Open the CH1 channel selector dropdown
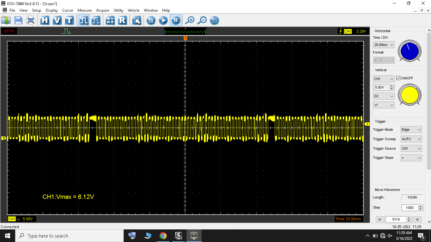Image resolution: width=431 pixels, height=242 pixels. pyautogui.click(x=384, y=79)
